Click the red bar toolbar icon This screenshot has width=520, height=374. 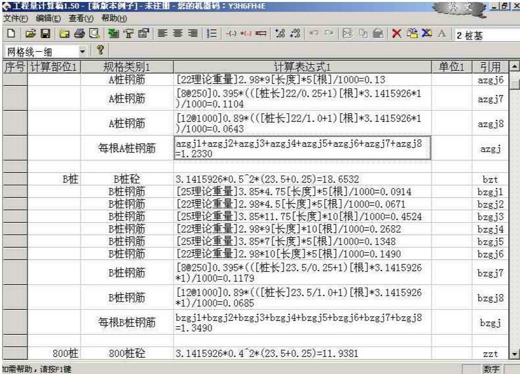[261, 33]
